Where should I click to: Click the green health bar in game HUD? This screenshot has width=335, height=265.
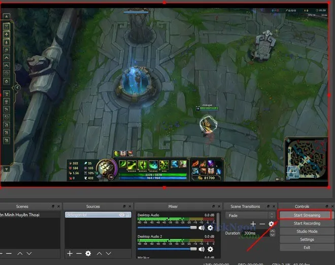[x=153, y=175]
